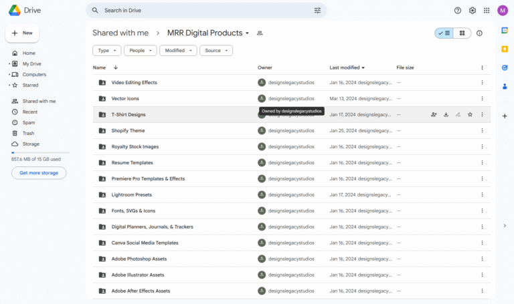Open Trash in the sidebar
514x304 pixels.
(x=28, y=133)
